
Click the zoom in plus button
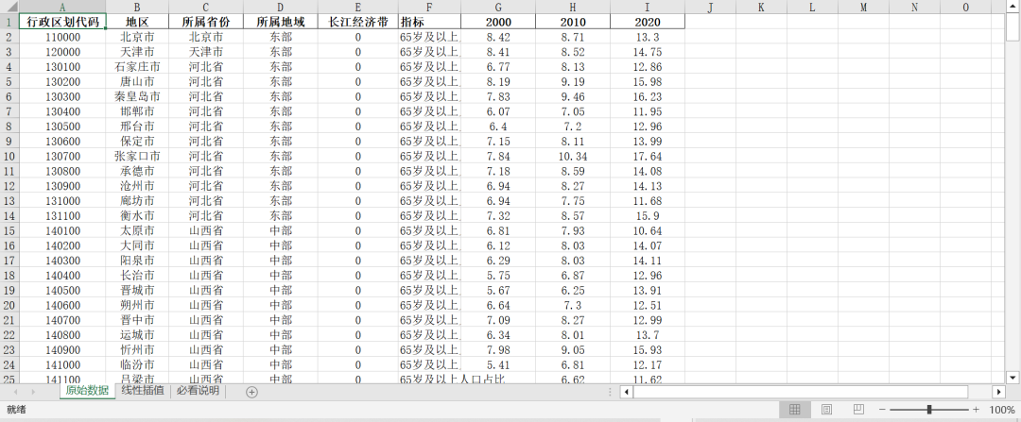[x=976, y=410]
